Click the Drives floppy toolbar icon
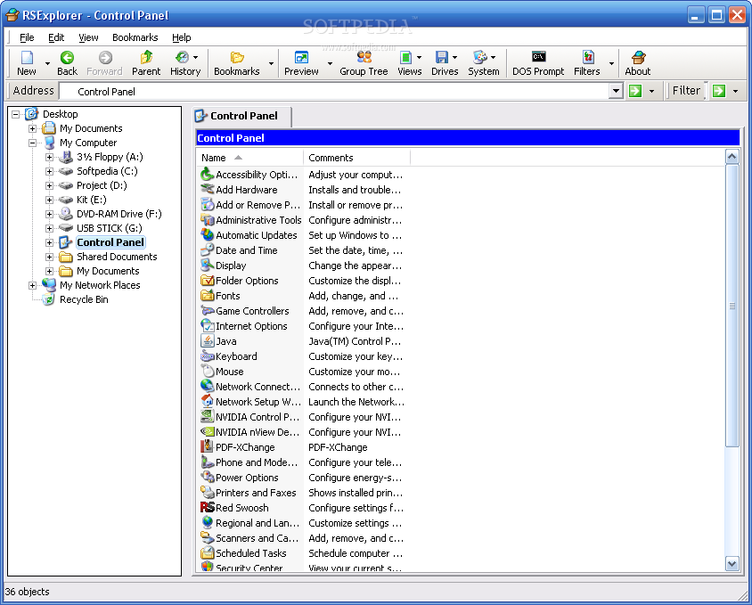 [441, 58]
